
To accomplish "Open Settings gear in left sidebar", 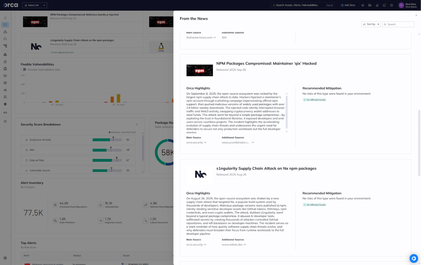I will pos(5,258).
